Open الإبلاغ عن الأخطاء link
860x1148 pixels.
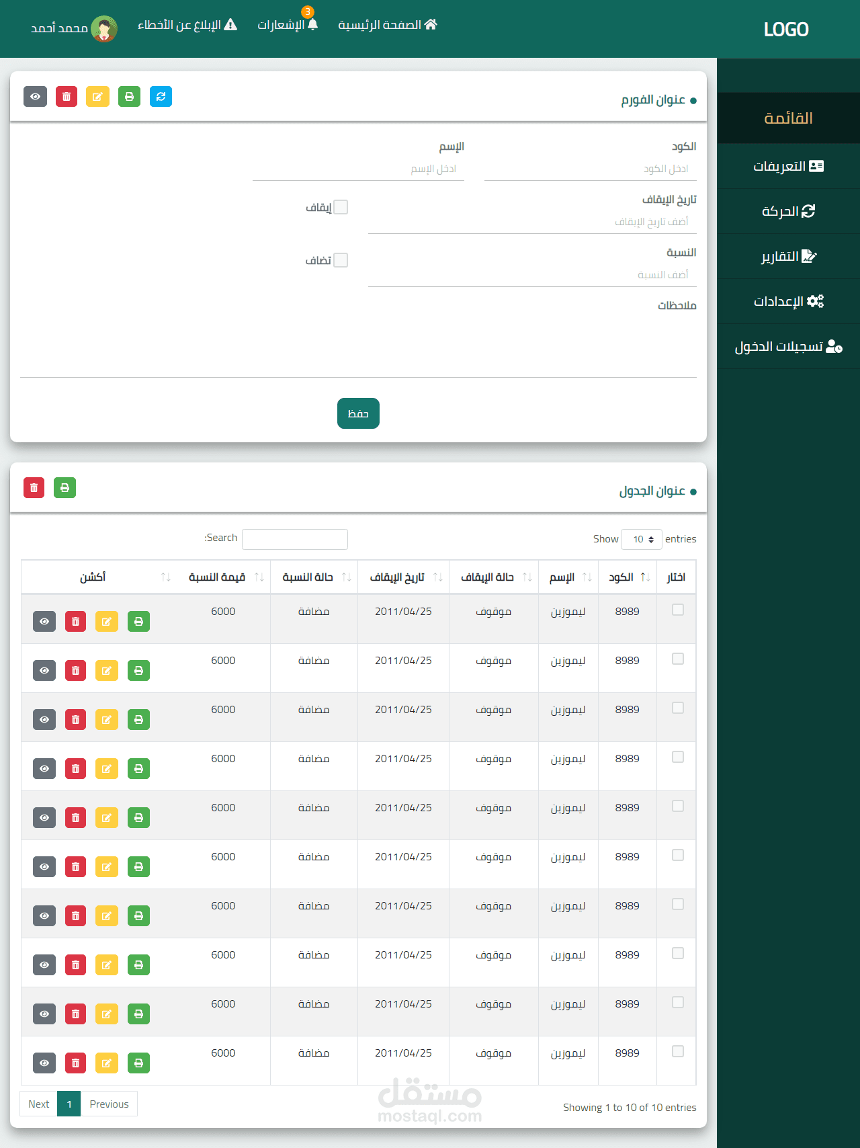(187, 25)
